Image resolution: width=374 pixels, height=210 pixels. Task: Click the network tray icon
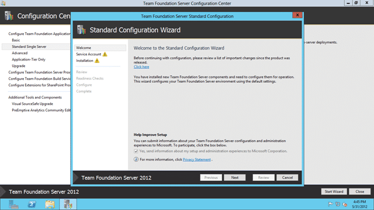(x=338, y=204)
